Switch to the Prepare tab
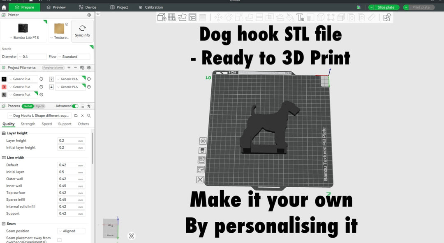 24,7
